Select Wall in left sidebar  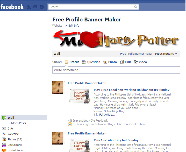pyautogui.click(x=24, y=118)
